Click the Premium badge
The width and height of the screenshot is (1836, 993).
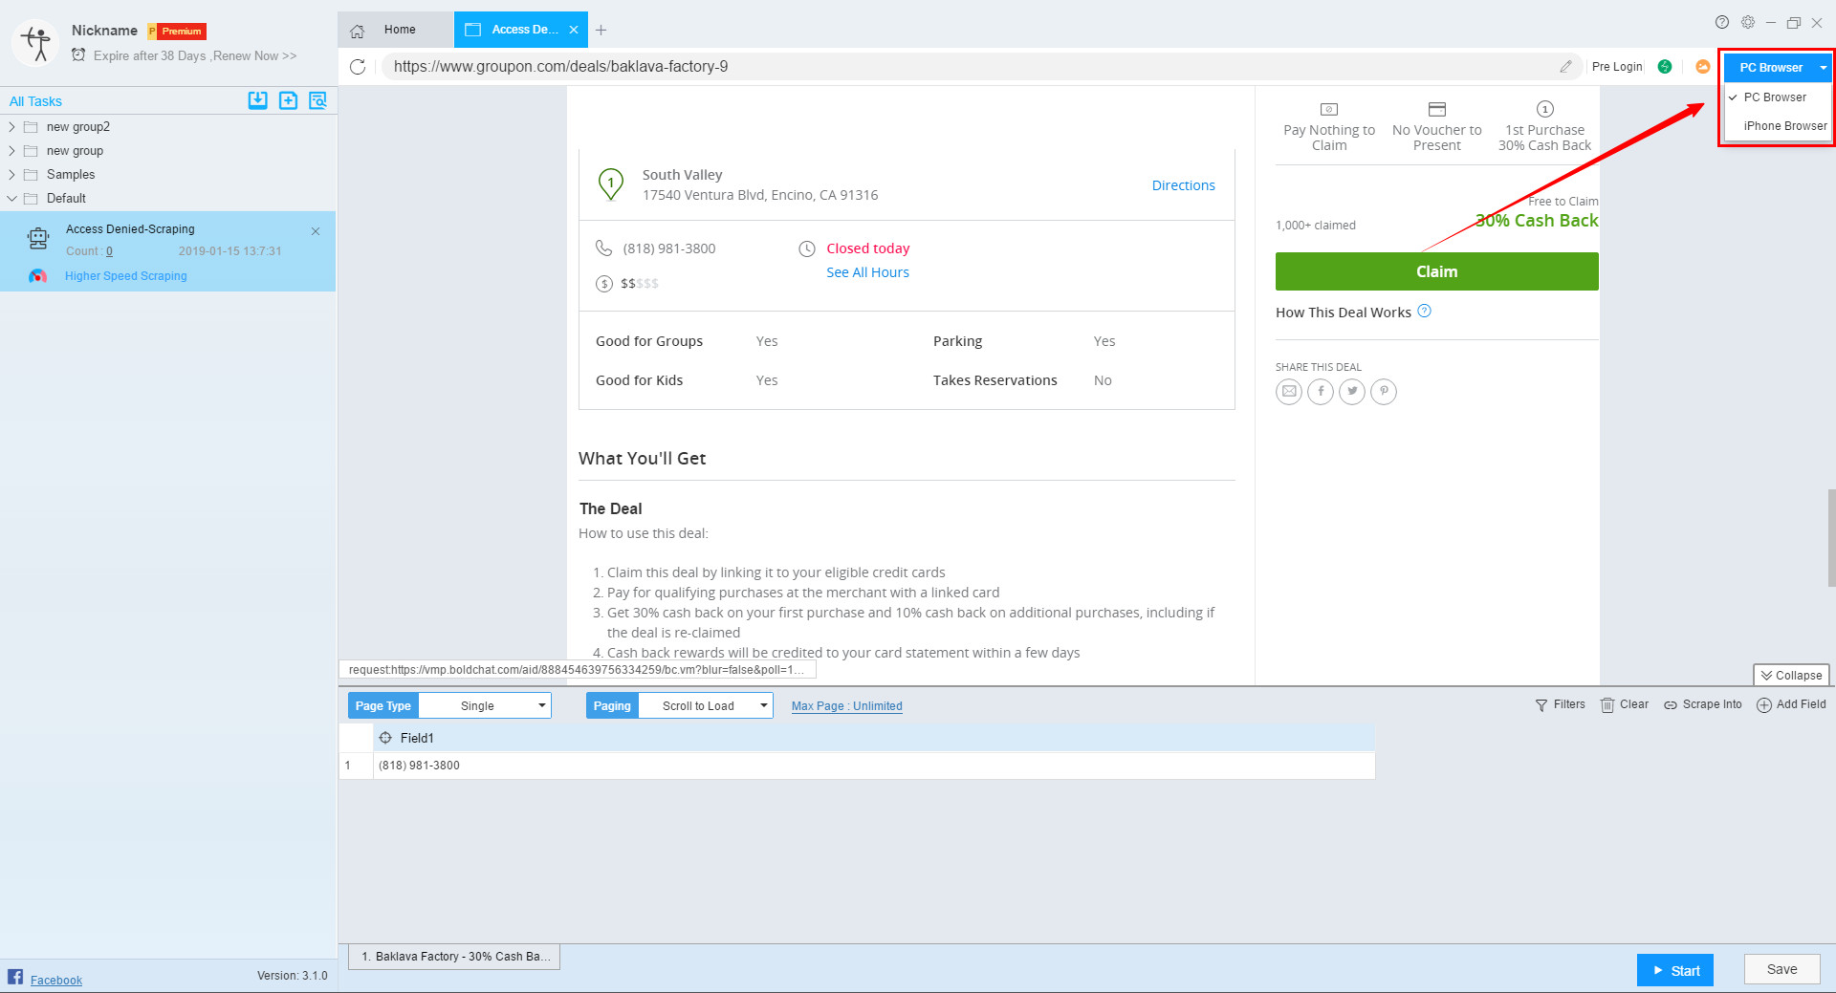point(177,32)
